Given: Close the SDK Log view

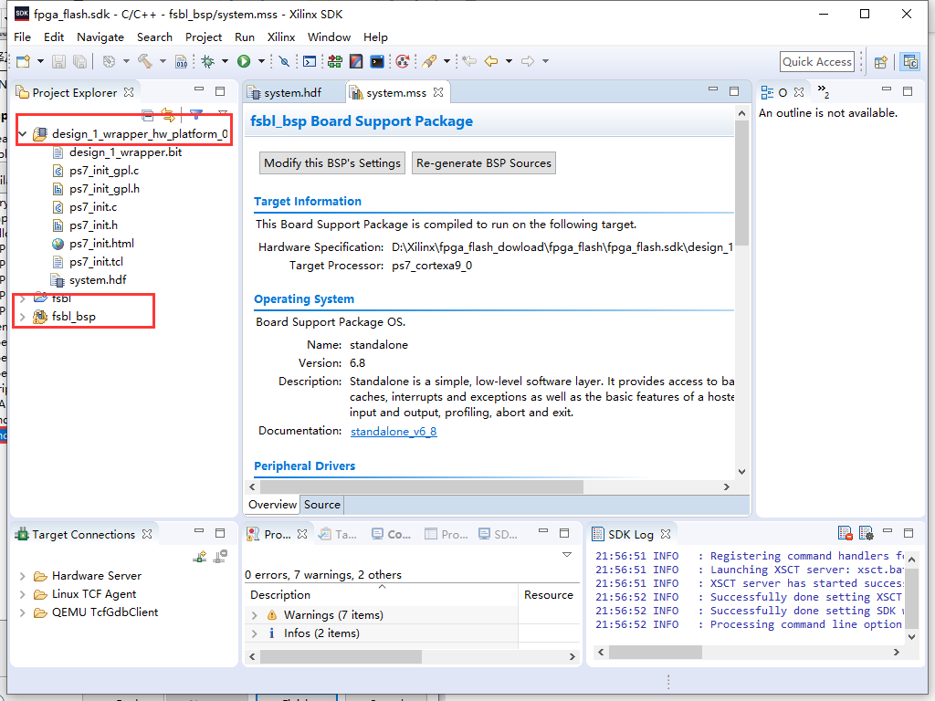Looking at the screenshot, I should (666, 534).
